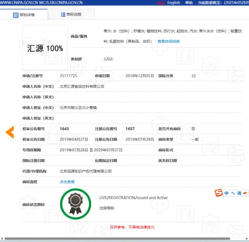Click the orange left arrow icon
The width and height of the screenshot is (249, 242).
click(10, 132)
